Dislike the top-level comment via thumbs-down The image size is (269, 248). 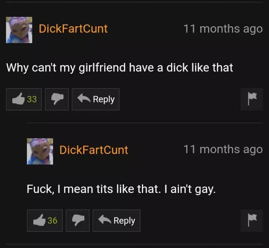pyautogui.click(x=57, y=99)
